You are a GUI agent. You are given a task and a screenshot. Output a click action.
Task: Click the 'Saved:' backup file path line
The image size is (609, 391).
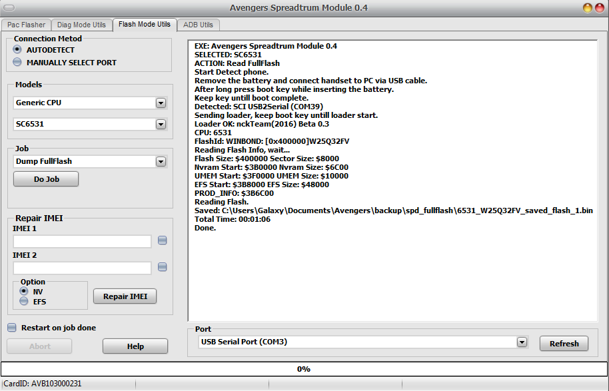pyautogui.click(x=393, y=210)
